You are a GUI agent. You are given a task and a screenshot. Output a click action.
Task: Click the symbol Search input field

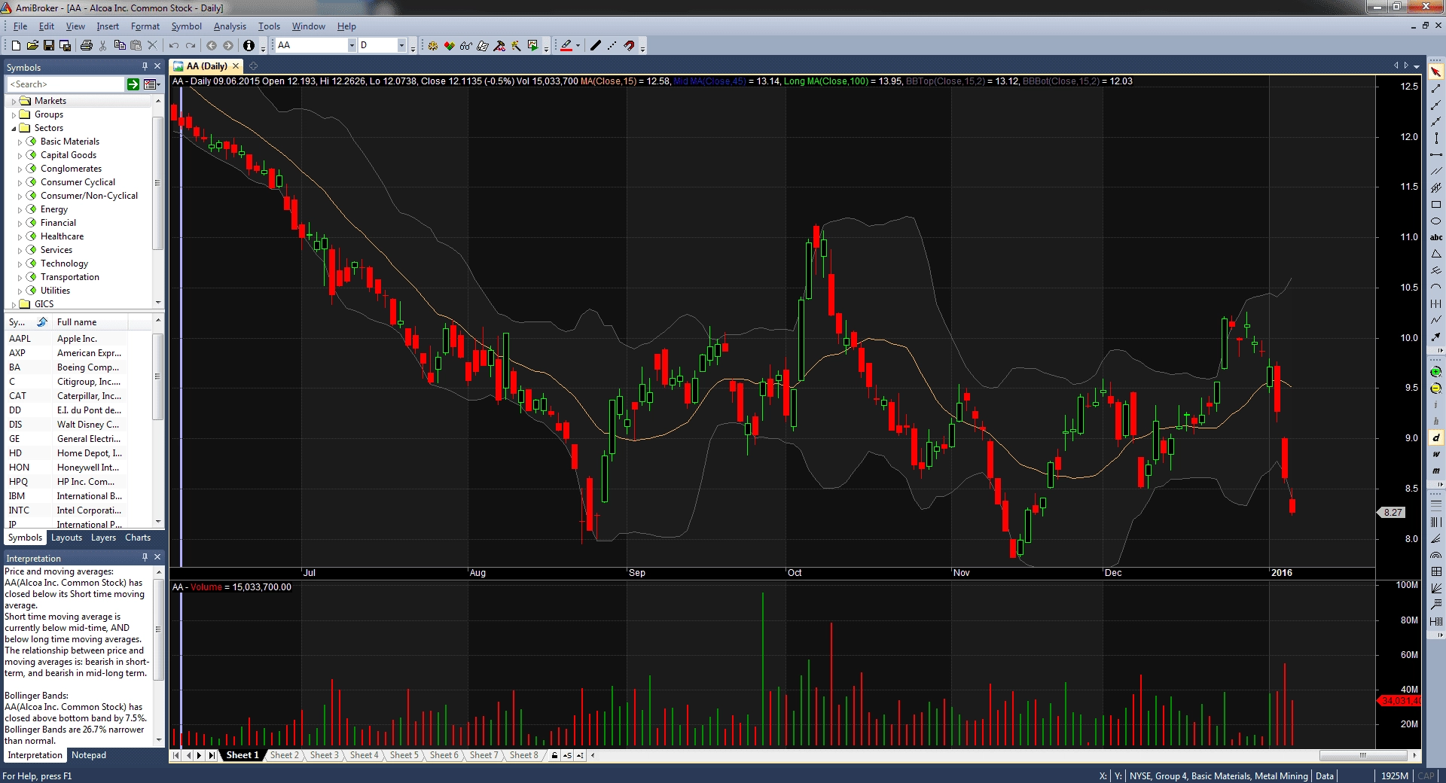pyautogui.click(x=66, y=84)
